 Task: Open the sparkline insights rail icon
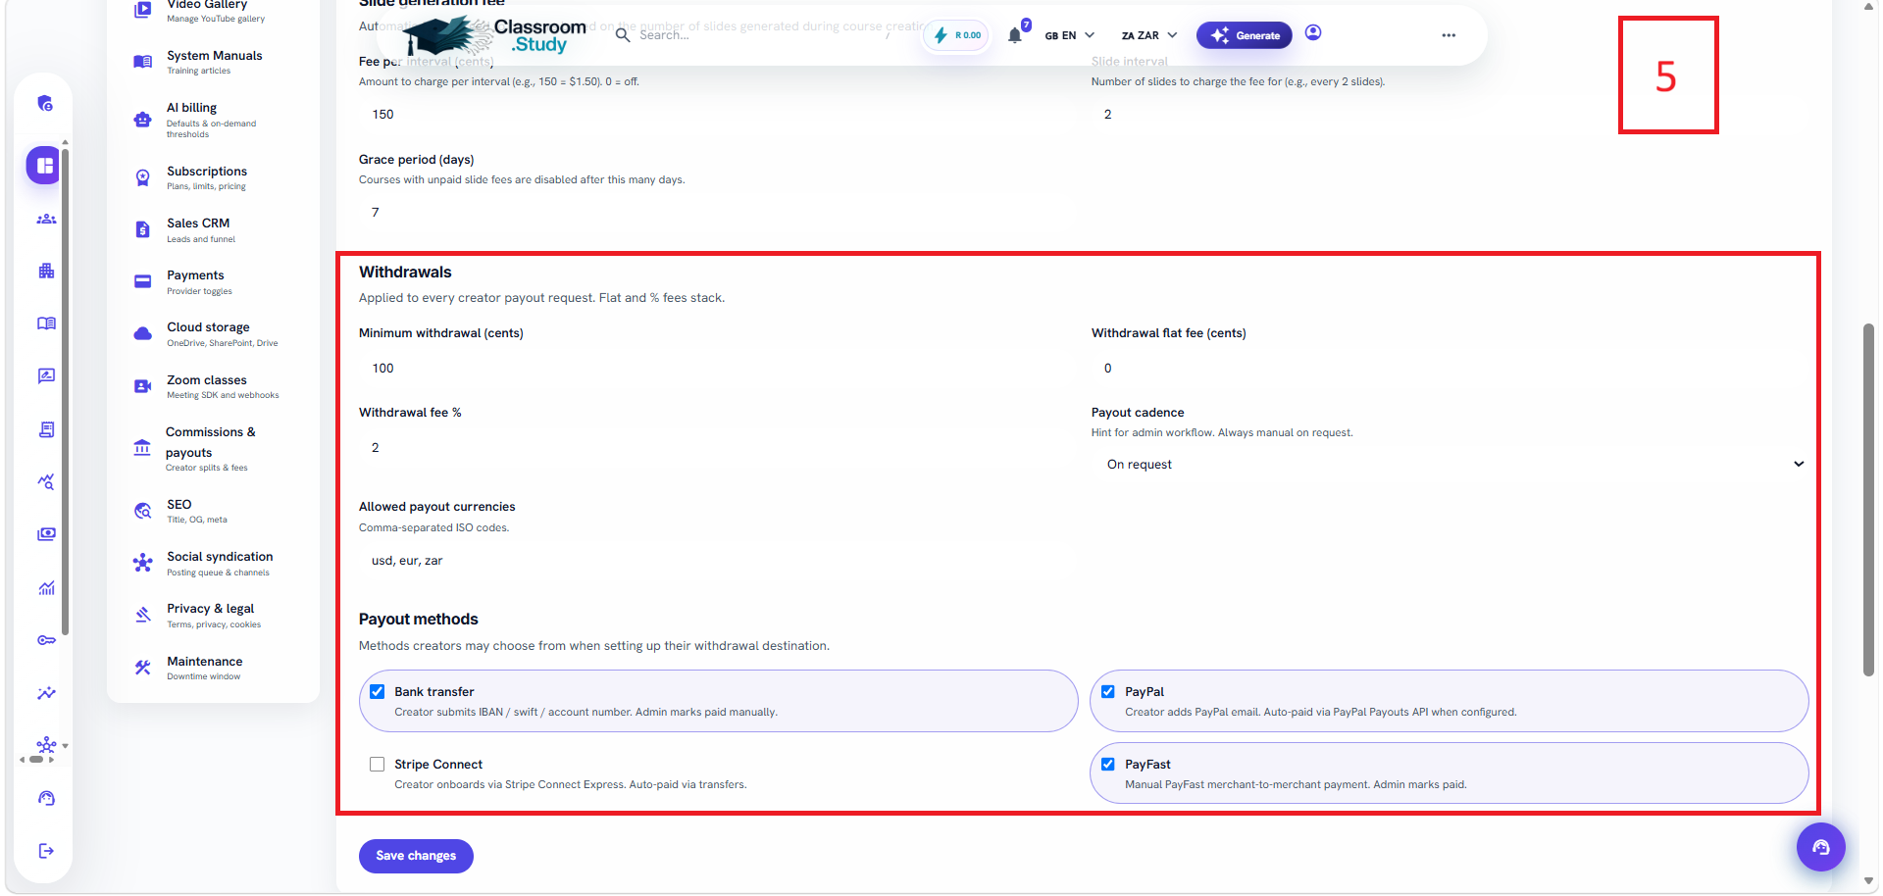(46, 693)
